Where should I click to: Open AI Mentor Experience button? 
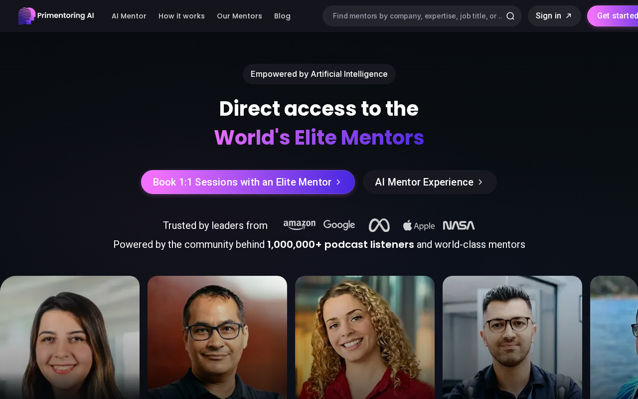click(x=430, y=182)
